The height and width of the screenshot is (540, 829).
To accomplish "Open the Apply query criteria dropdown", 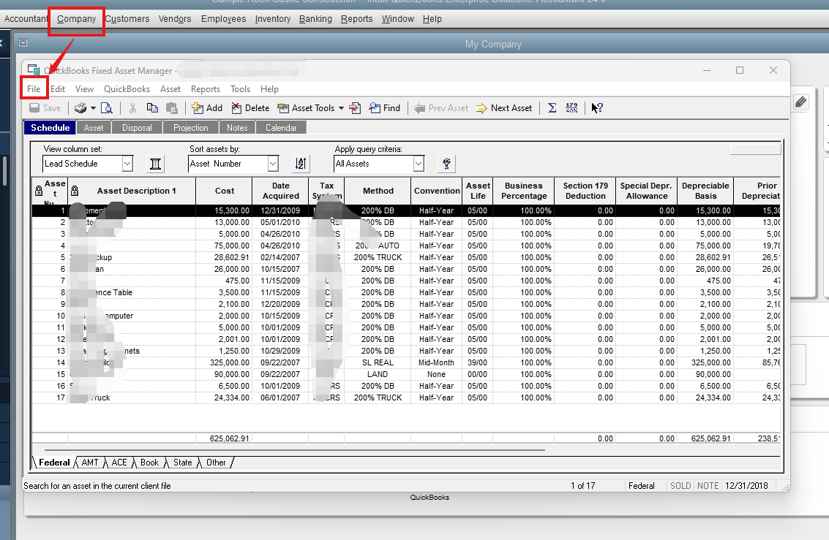I will [419, 164].
